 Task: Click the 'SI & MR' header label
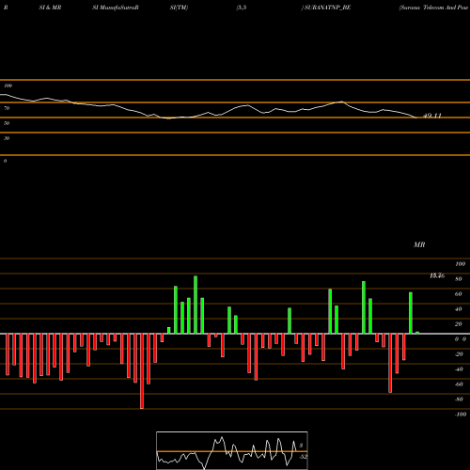coord(50,8)
